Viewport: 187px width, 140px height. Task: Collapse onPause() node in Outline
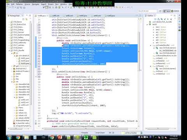coord(151,66)
